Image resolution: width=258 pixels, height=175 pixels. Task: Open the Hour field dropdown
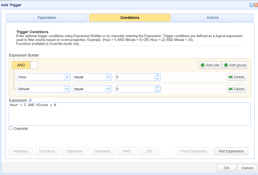(x=67, y=77)
